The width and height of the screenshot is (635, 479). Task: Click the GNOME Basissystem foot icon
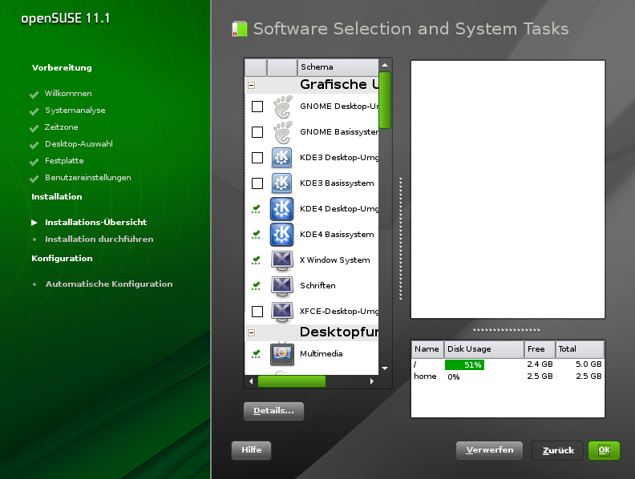tap(282, 132)
